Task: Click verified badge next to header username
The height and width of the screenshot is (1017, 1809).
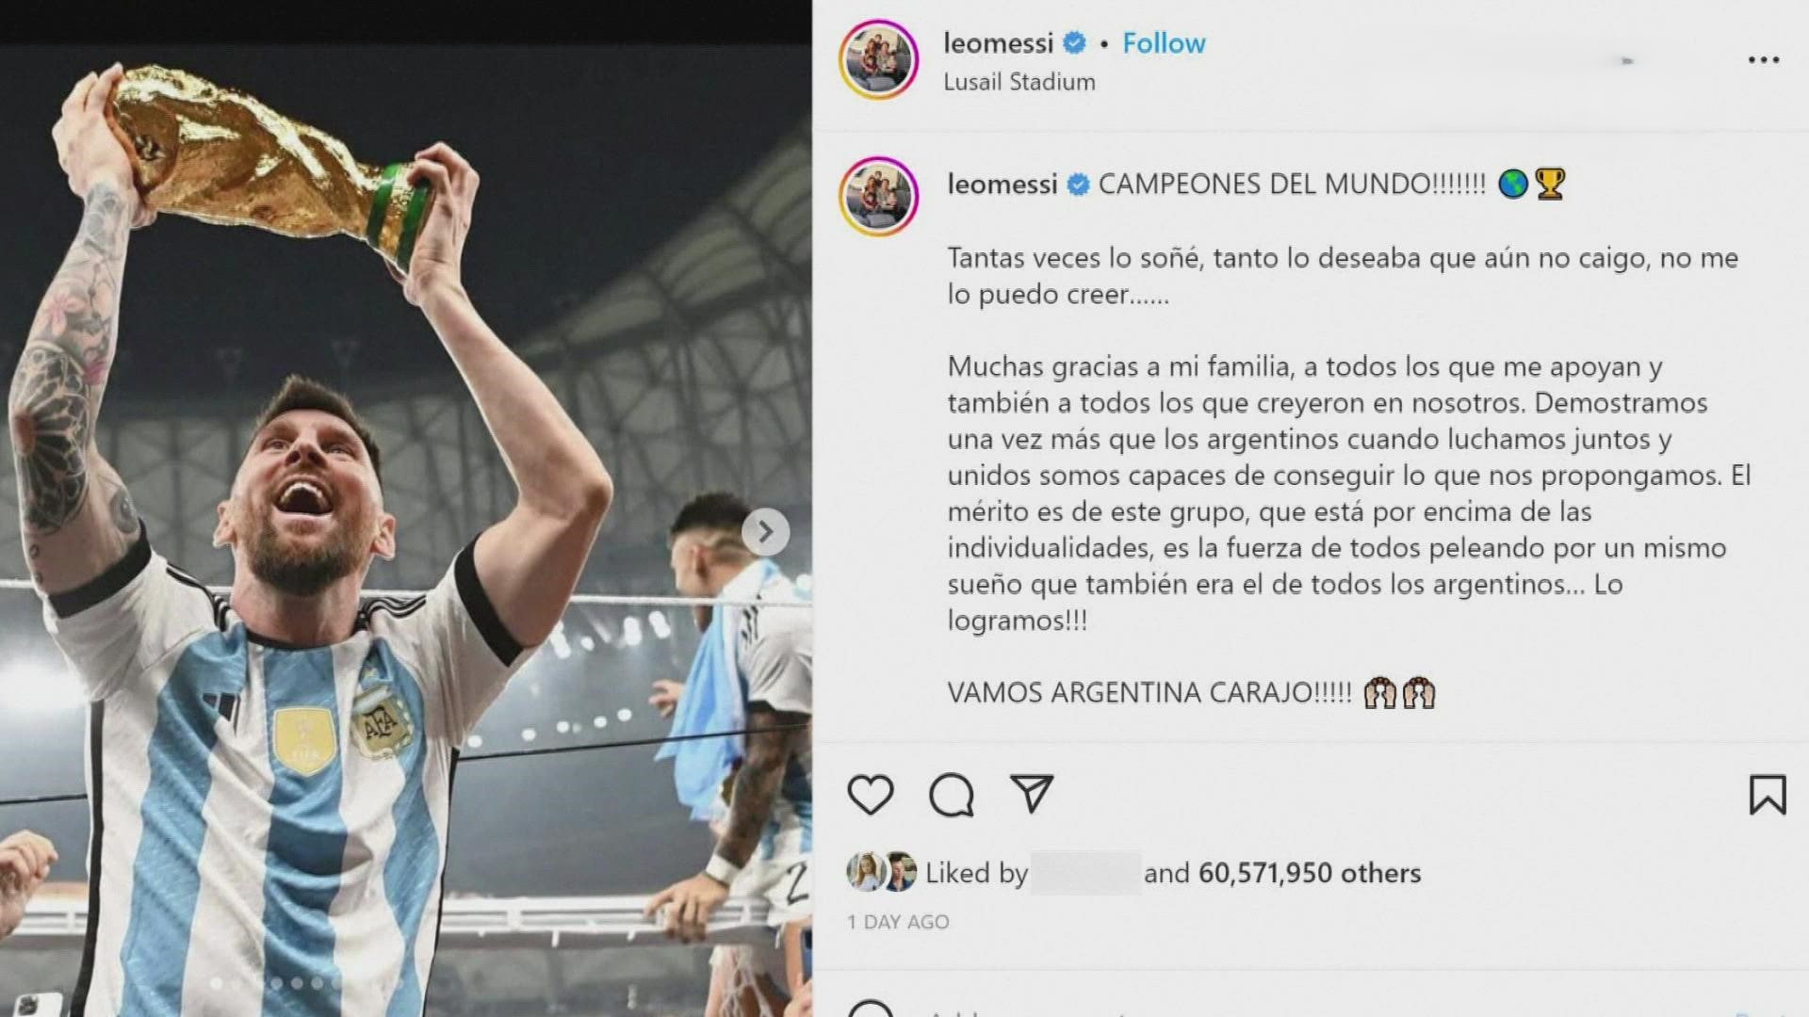Action: pyautogui.click(x=1074, y=43)
